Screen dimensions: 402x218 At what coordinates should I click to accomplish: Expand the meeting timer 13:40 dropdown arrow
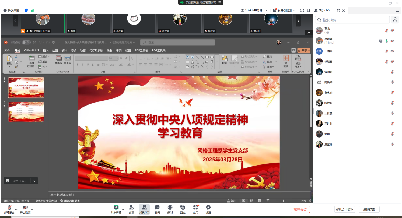coord(267,10)
